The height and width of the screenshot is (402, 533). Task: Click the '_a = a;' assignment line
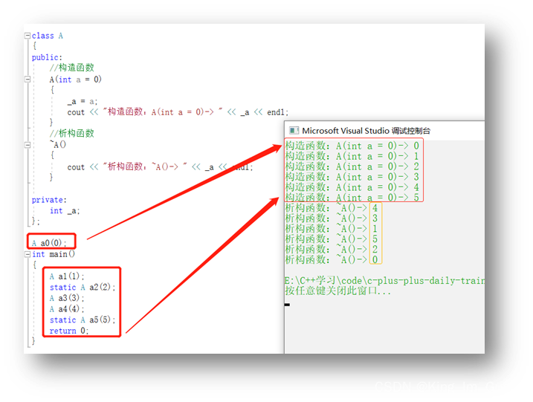point(83,101)
